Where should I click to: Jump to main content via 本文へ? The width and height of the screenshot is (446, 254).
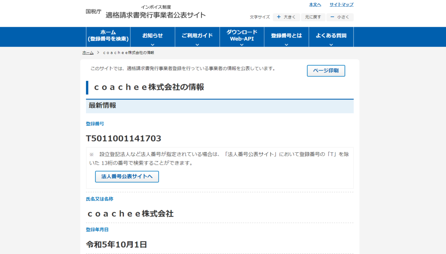315,5
